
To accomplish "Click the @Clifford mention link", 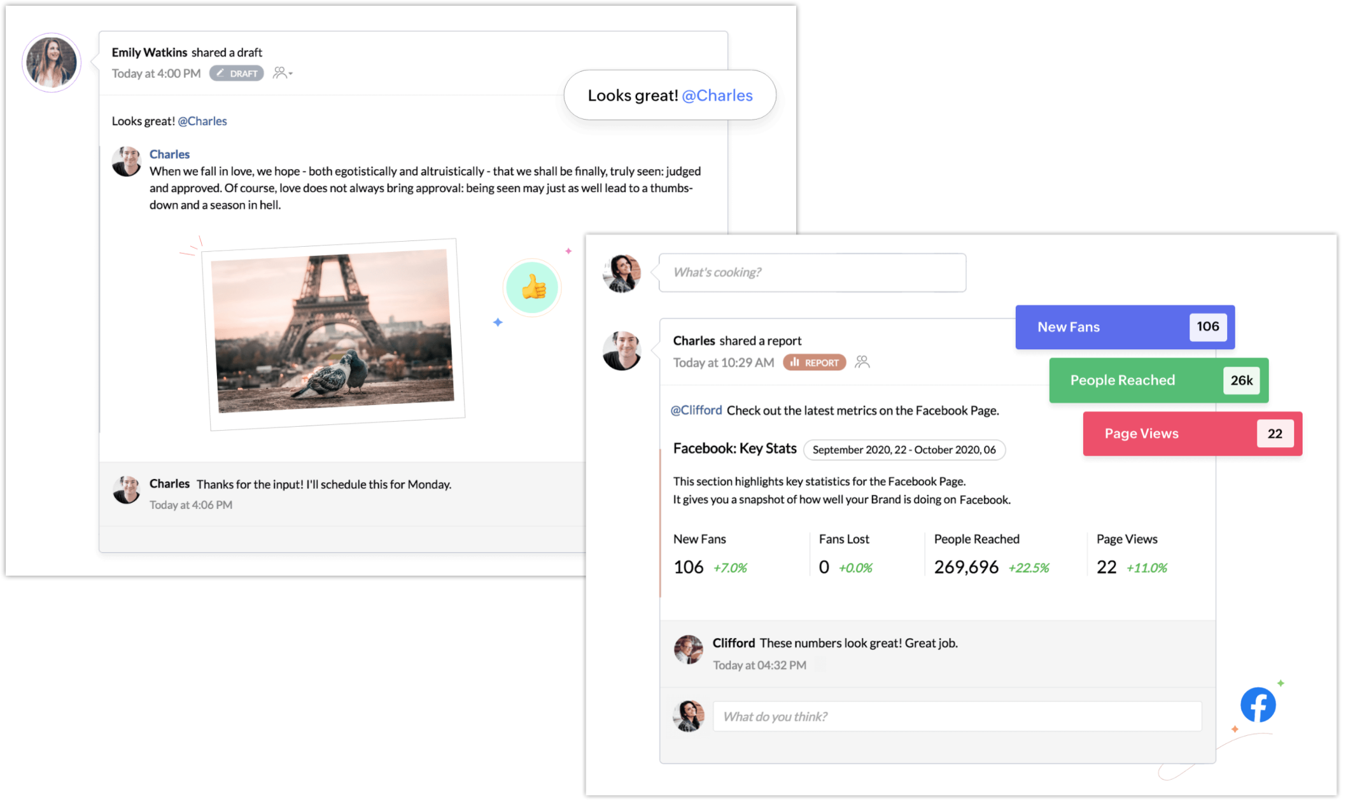I will pos(696,410).
